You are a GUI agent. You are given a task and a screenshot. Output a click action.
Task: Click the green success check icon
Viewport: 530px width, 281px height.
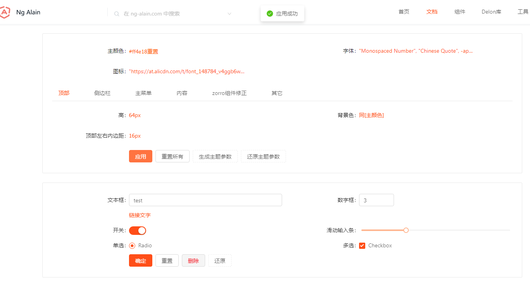coord(270,13)
